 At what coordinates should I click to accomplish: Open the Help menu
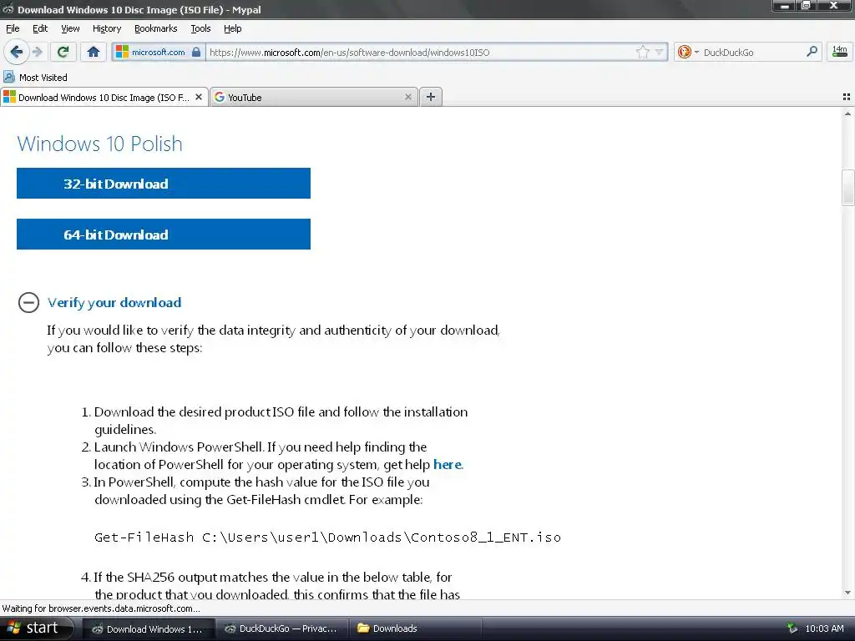tap(232, 28)
